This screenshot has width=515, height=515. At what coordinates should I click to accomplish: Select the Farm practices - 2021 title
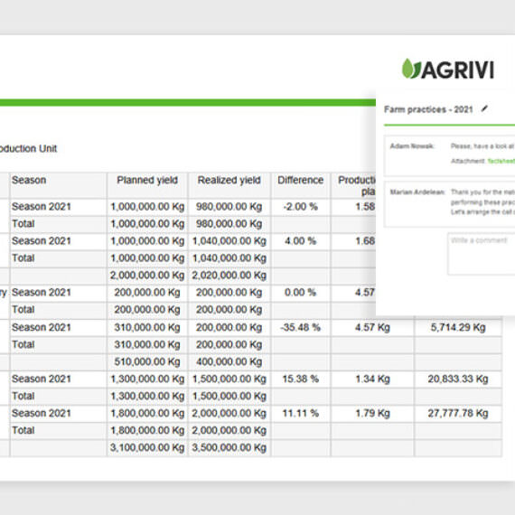[x=428, y=109]
